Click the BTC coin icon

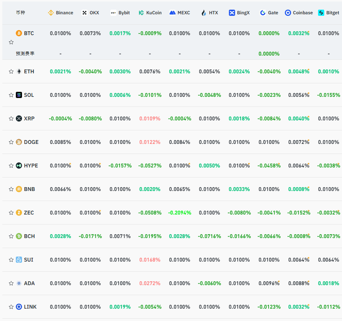tap(19, 33)
